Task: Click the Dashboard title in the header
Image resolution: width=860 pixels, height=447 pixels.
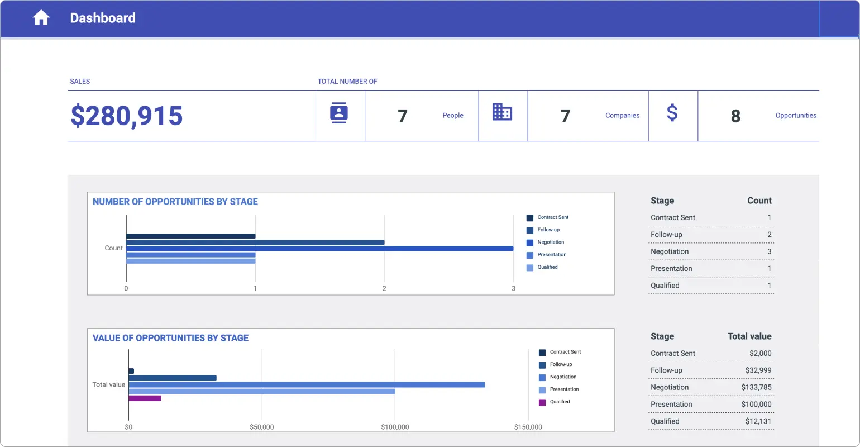Action: coord(103,17)
